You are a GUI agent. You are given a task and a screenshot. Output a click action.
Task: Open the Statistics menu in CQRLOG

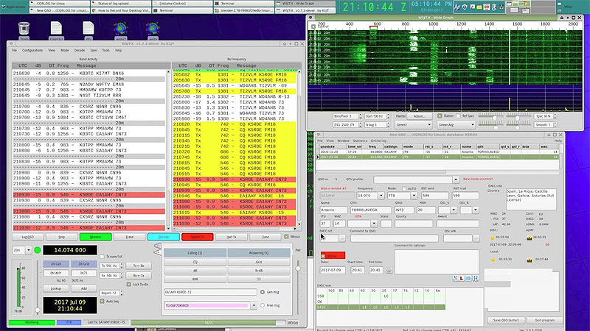360,140
